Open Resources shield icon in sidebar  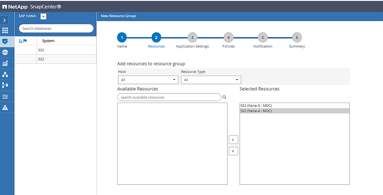(5, 41)
